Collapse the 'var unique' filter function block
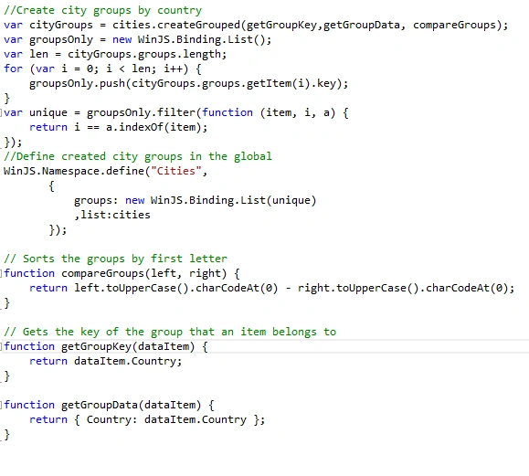The image size is (529, 476). point(1,112)
